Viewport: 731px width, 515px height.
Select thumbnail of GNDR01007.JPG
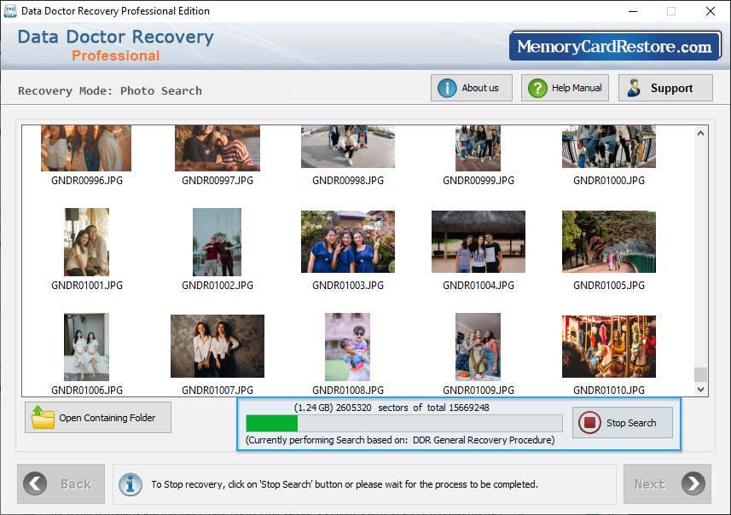click(x=218, y=346)
